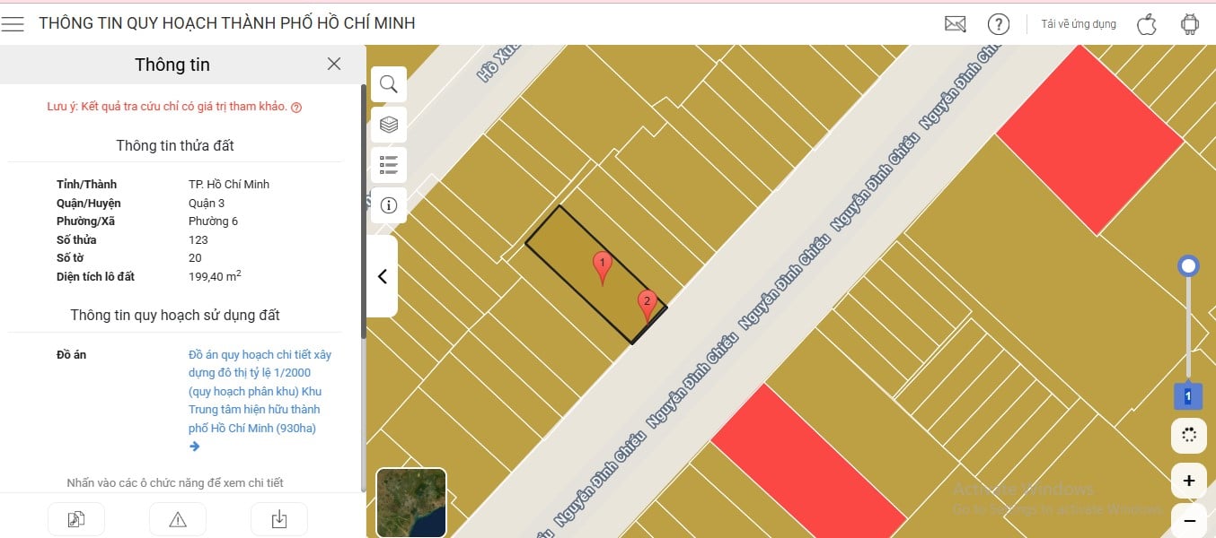
Task: Select red map marker number 2
Action: tap(647, 306)
